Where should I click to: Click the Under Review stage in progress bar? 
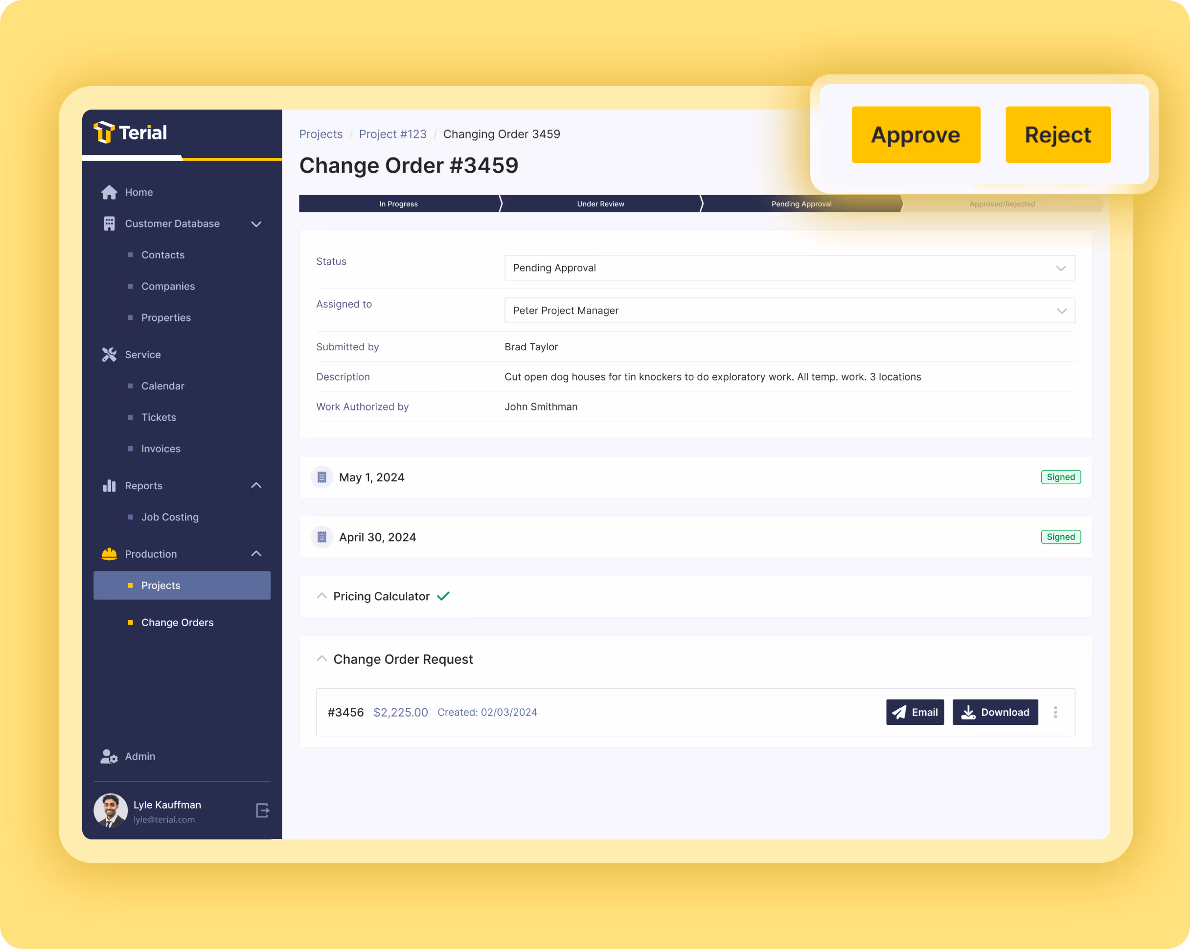click(x=600, y=203)
